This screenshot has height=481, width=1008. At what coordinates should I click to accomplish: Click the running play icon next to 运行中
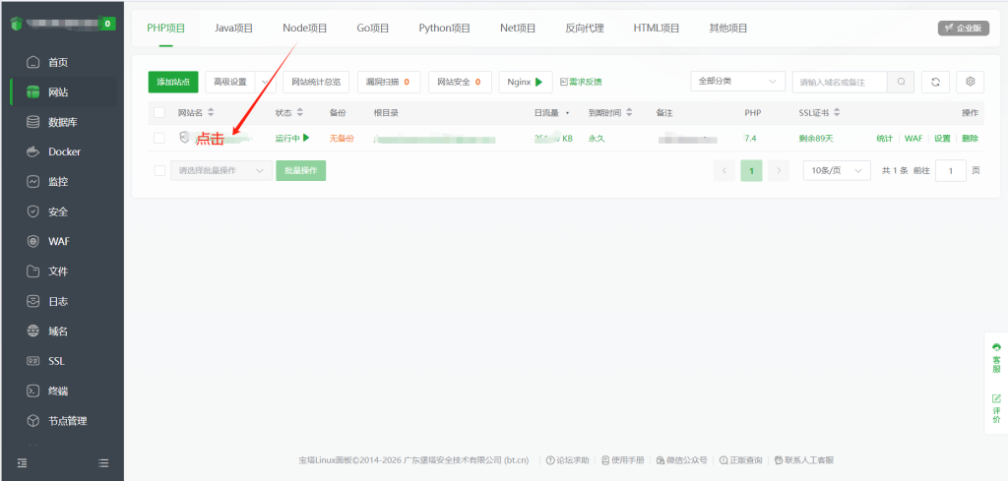point(307,138)
